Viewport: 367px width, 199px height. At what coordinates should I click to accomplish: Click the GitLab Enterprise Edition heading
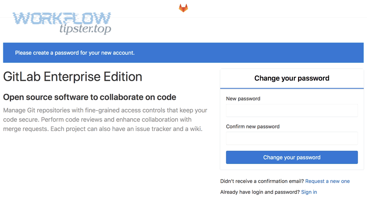coord(73,77)
